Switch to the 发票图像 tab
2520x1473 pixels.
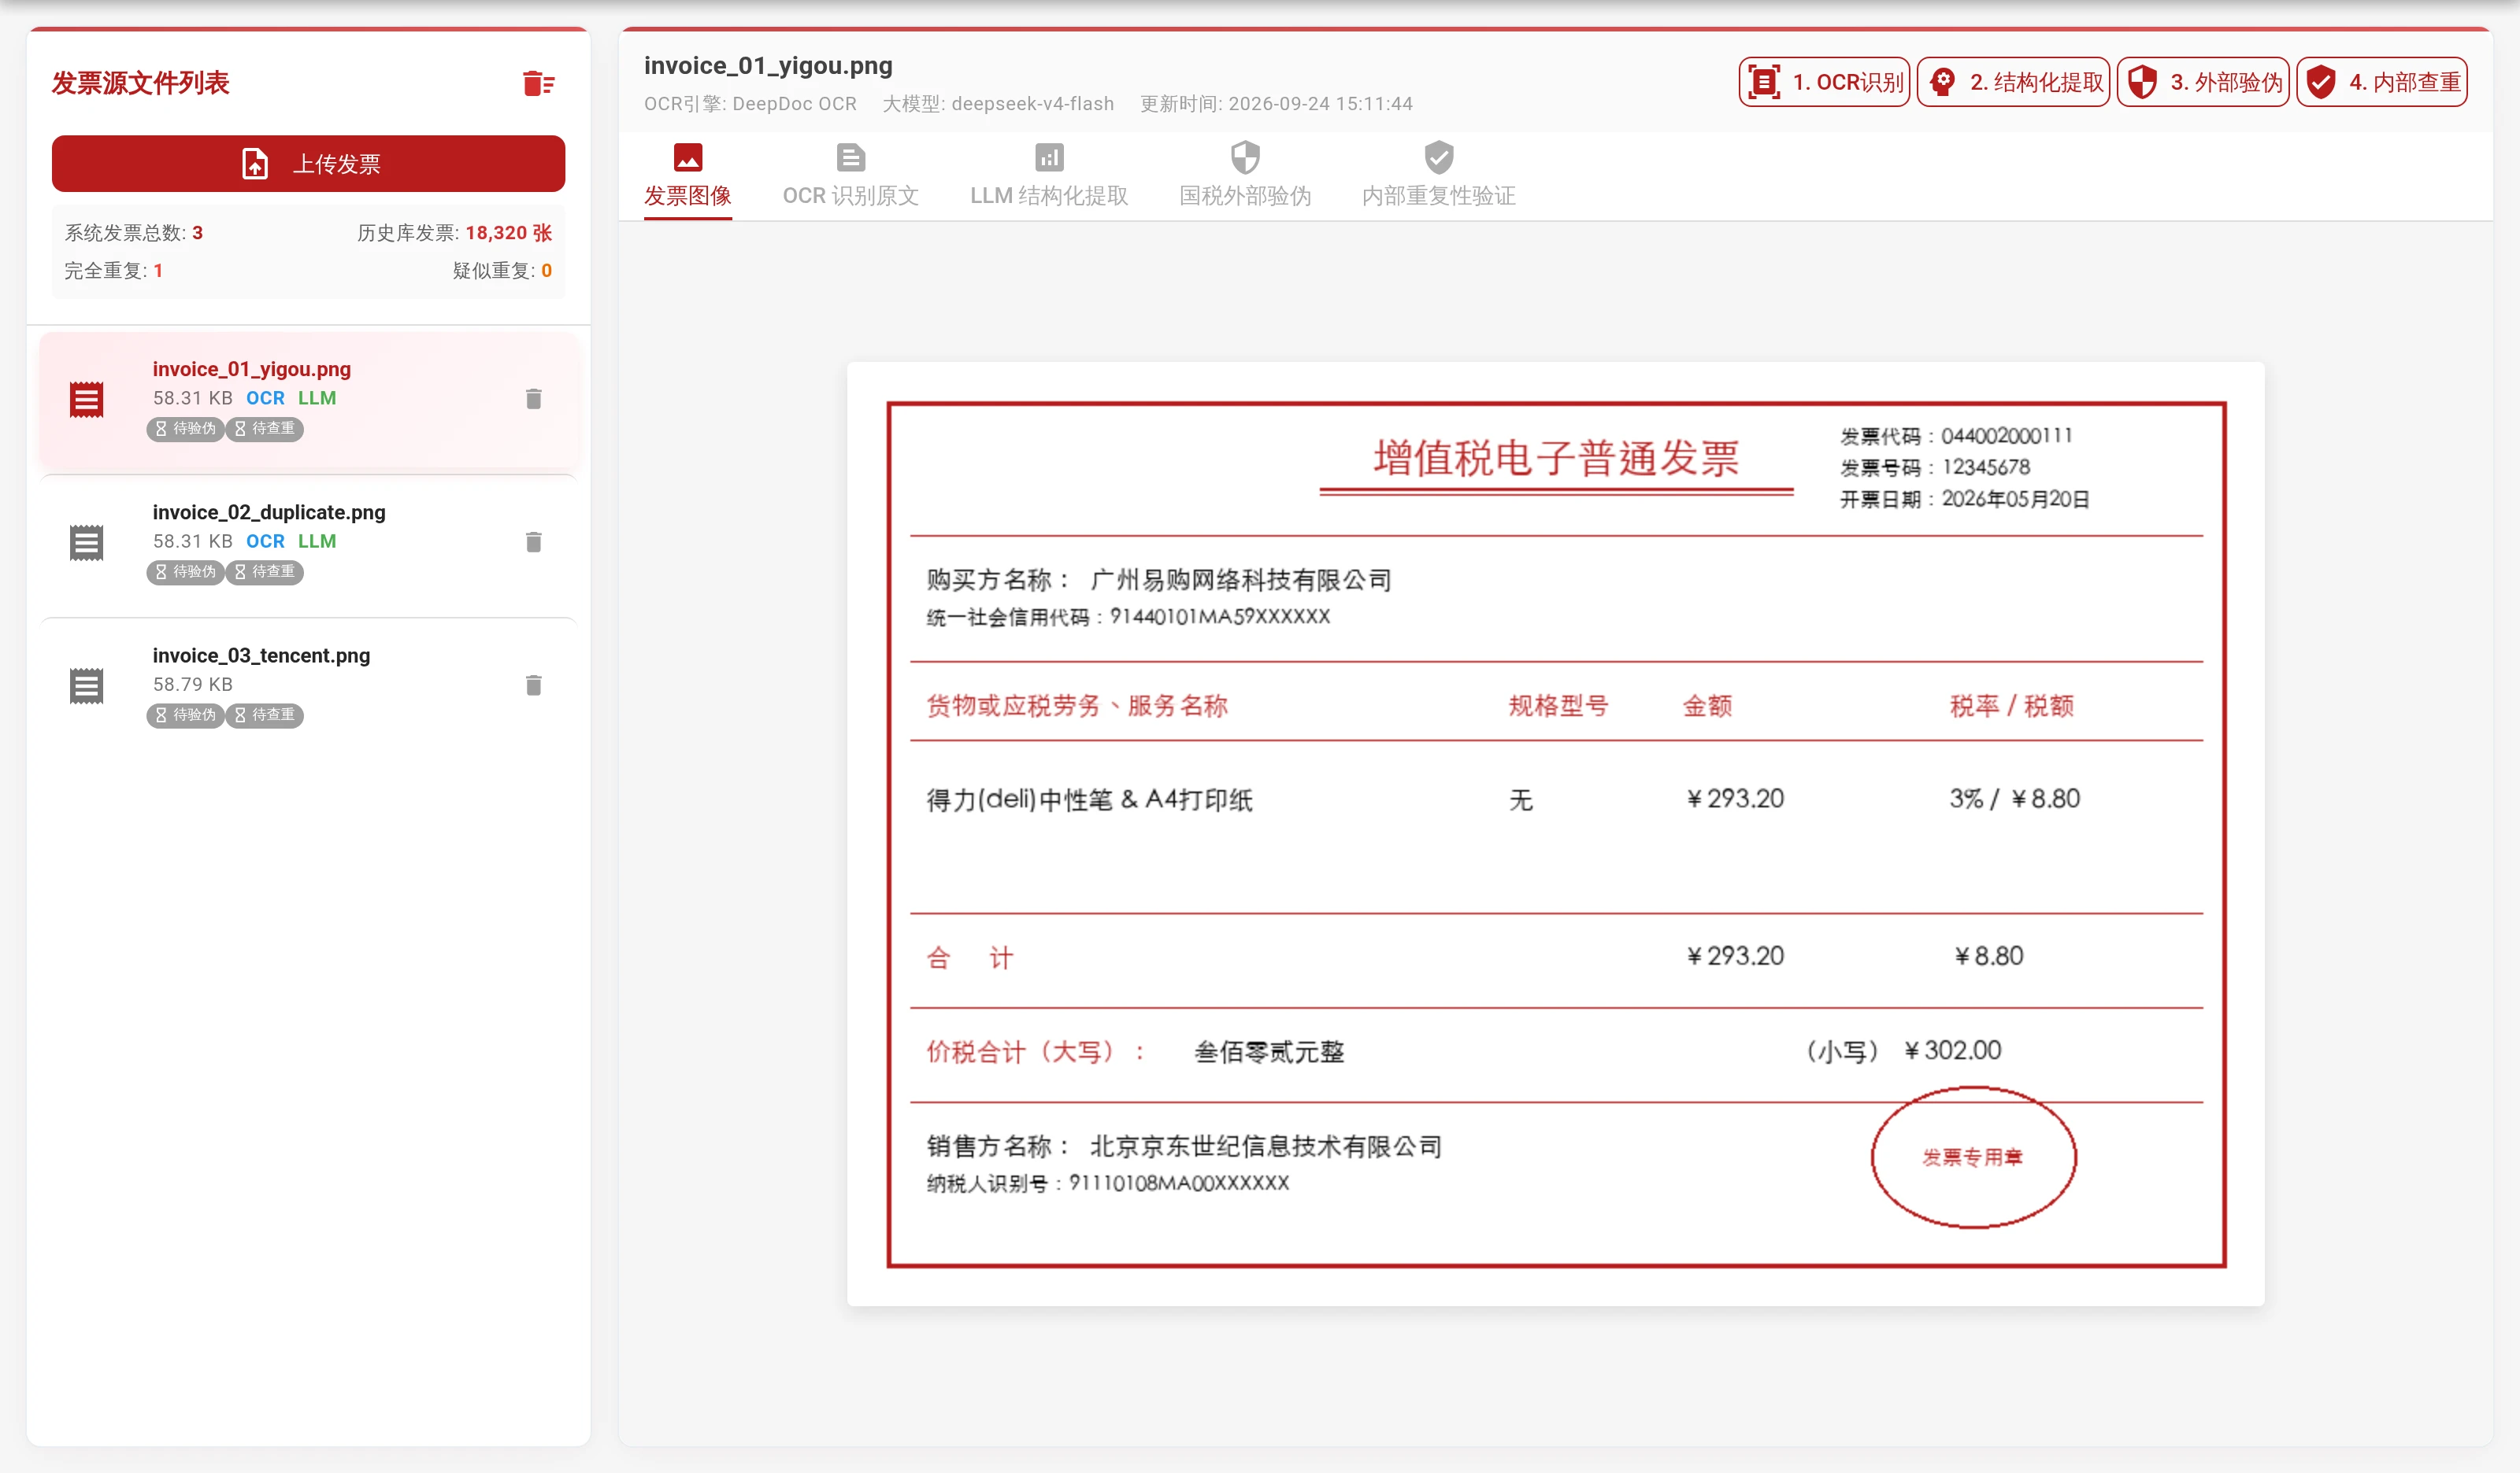pyautogui.click(x=687, y=176)
